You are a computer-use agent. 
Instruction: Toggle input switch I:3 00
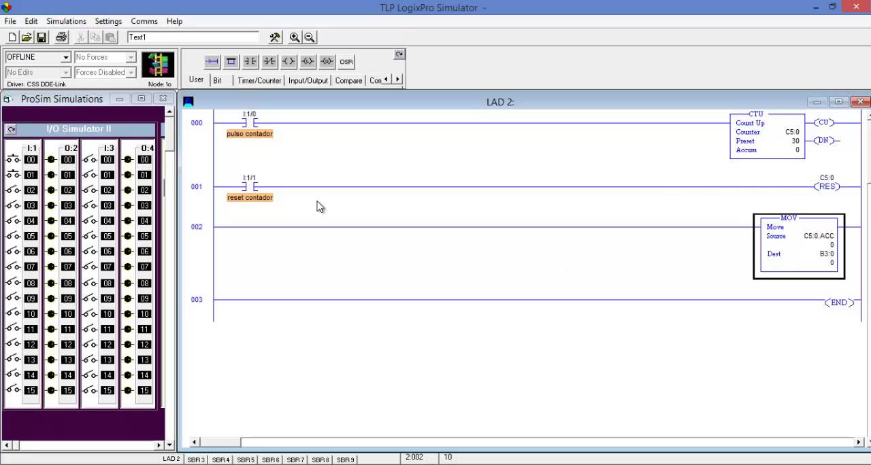pos(91,160)
